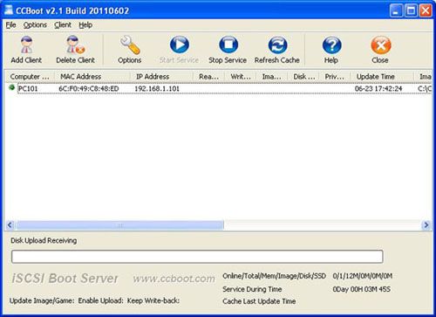Close the window with the red X
The image size is (436, 317).
(x=426, y=10)
